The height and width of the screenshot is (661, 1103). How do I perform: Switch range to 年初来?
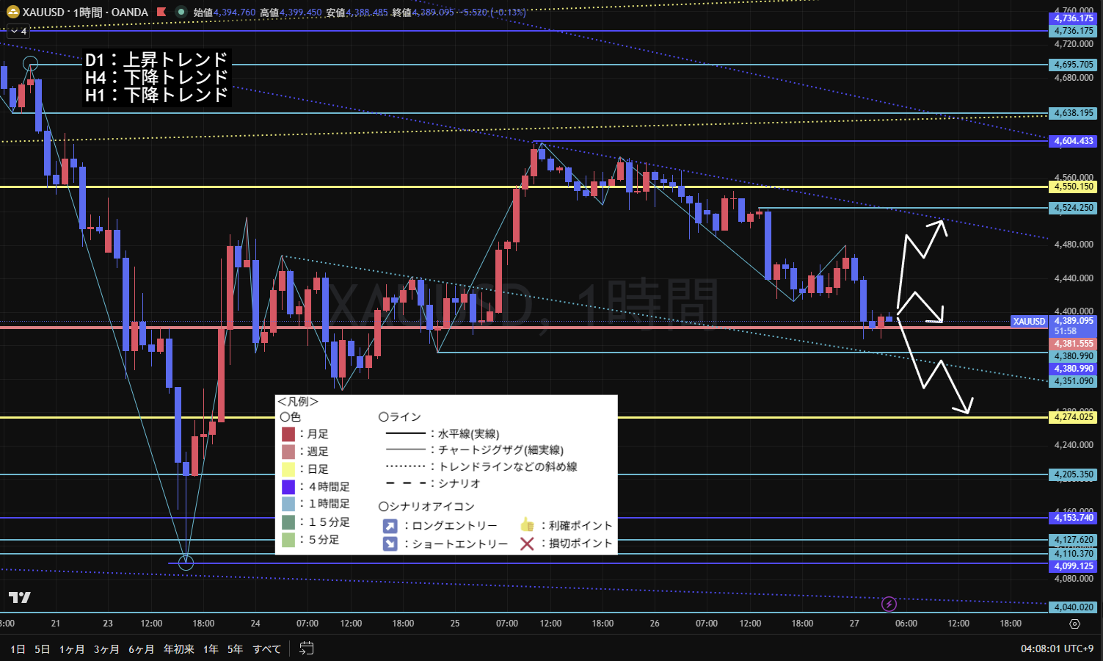pyautogui.click(x=178, y=649)
